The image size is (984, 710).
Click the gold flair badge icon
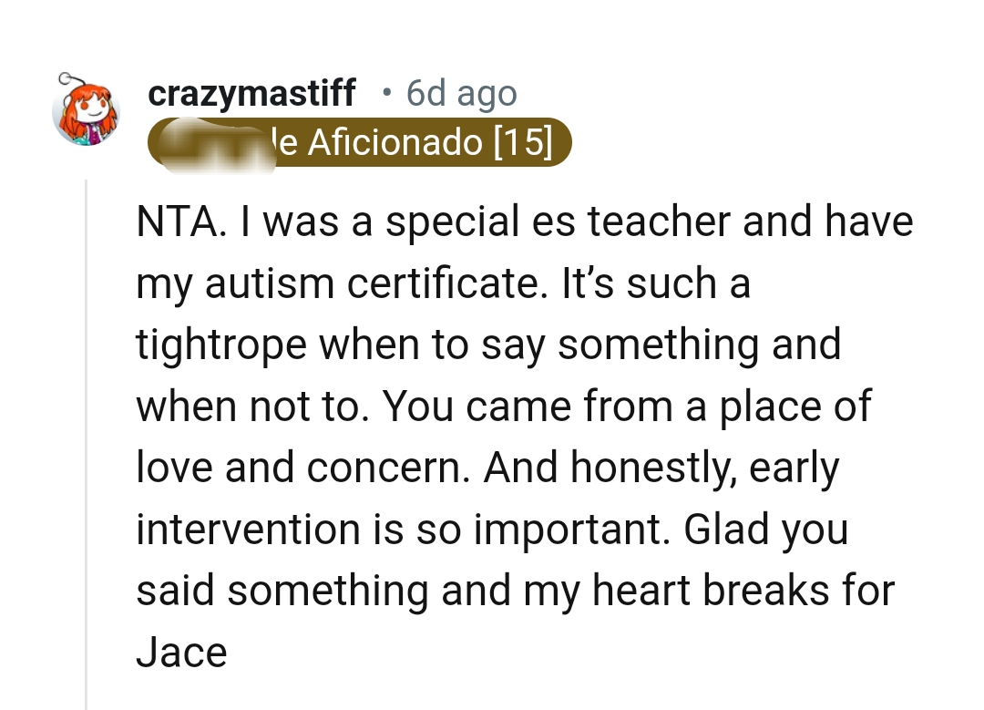(360, 142)
